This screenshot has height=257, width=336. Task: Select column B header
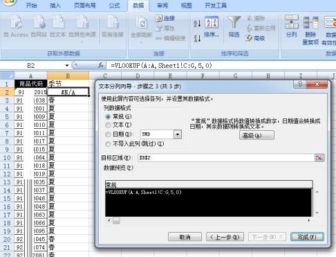click(x=68, y=76)
